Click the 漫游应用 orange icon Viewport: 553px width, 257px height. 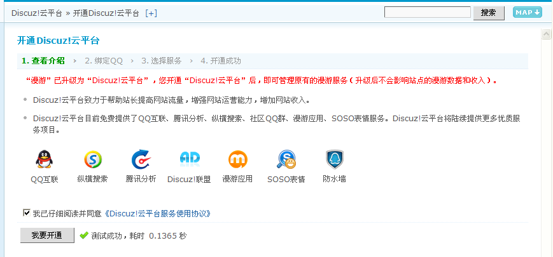pyautogui.click(x=238, y=159)
